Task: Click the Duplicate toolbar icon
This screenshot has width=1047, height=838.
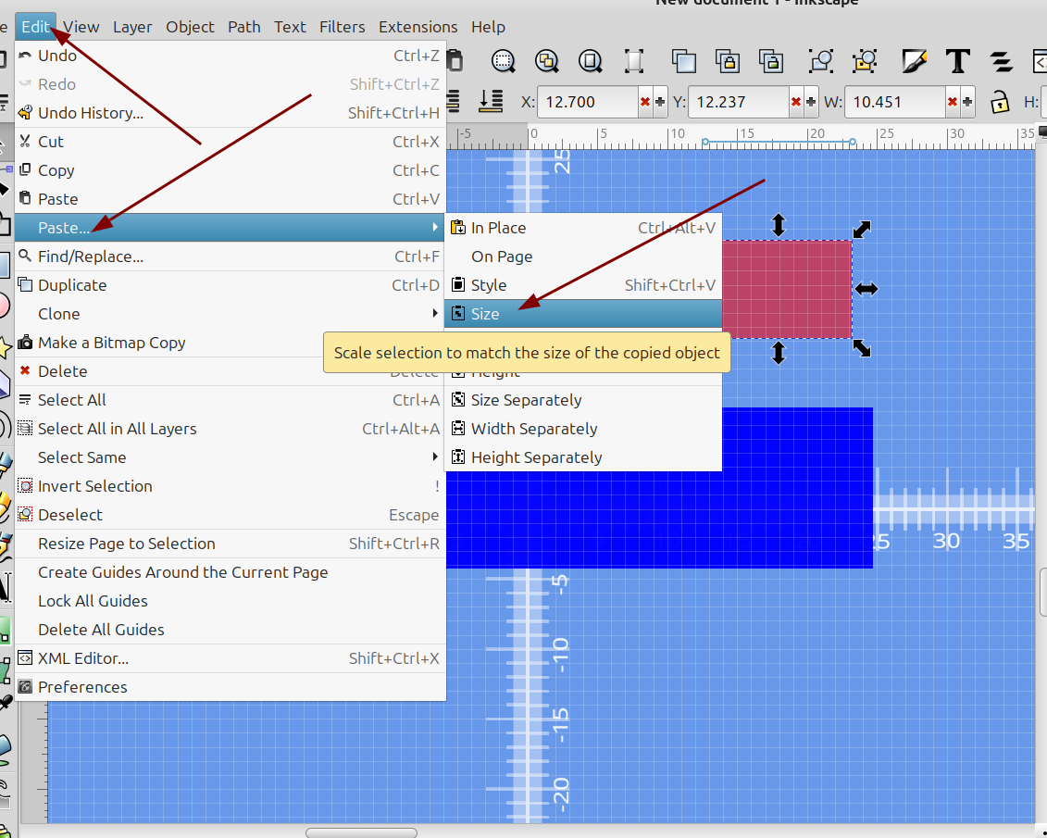Action: [x=684, y=62]
